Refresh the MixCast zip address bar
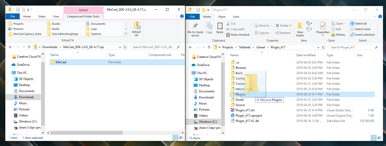Screen dimensions: 386x146 (x=125, y=47)
